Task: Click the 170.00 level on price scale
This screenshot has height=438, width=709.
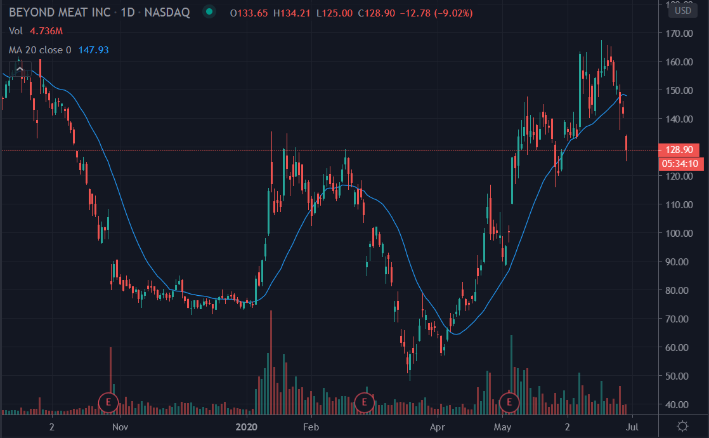Action: coord(677,33)
